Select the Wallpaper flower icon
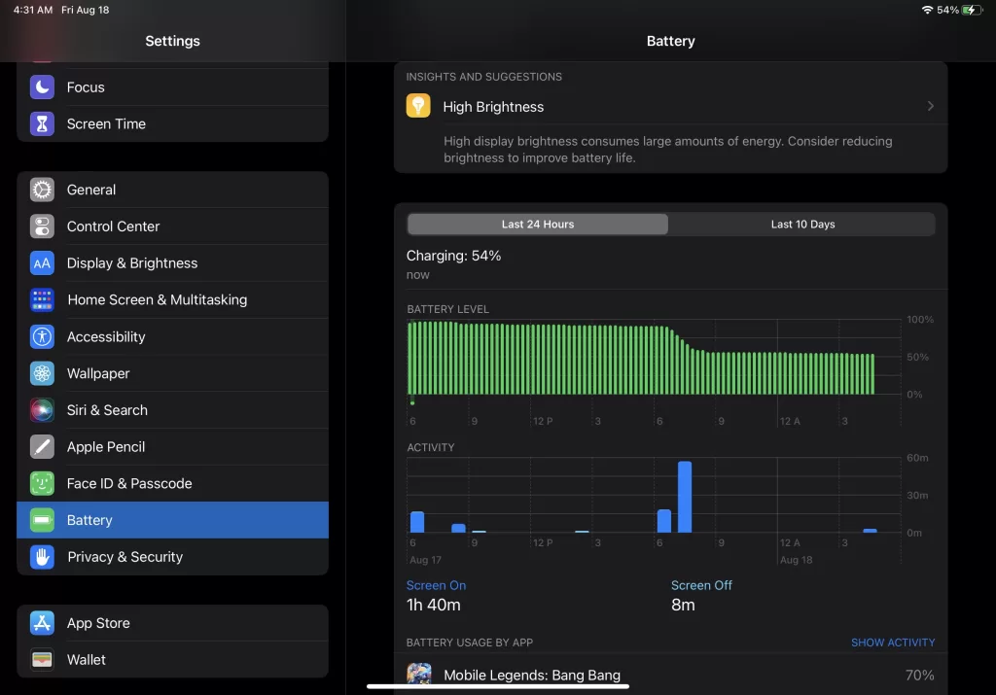The width and height of the screenshot is (996, 695). click(42, 373)
